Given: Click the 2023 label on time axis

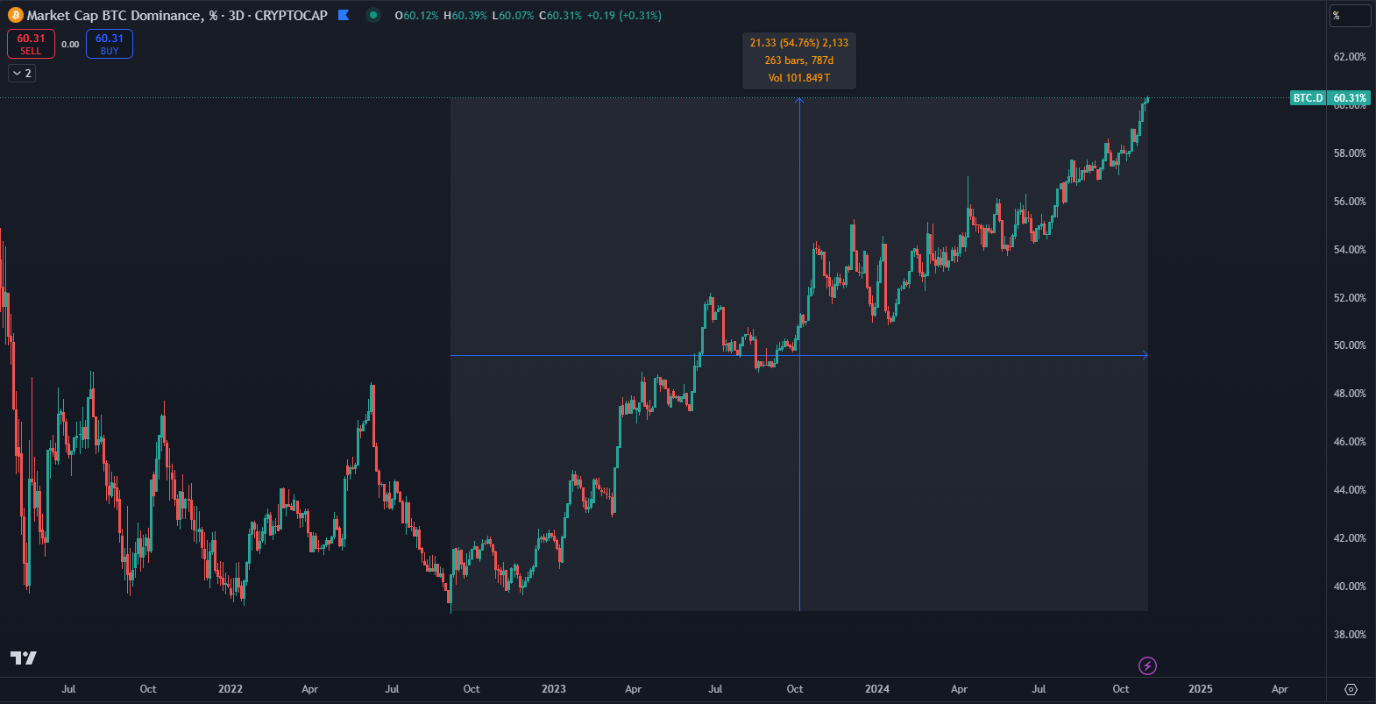Looking at the screenshot, I should point(553,689).
